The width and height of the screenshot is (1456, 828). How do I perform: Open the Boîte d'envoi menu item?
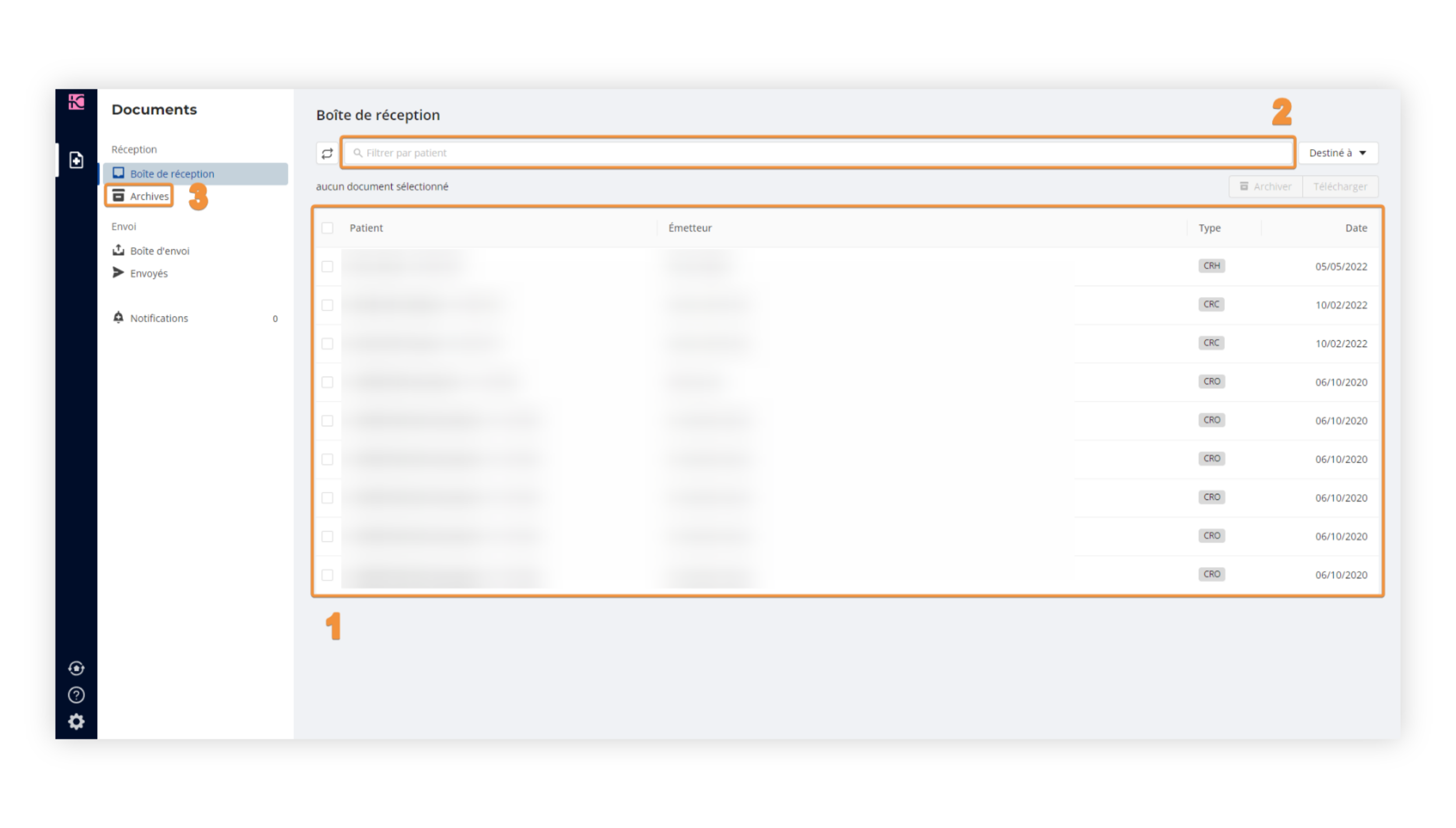click(x=196, y=251)
